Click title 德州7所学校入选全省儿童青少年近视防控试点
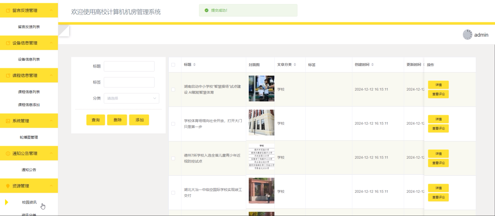Screen dimensions: 495x216 (212, 158)
